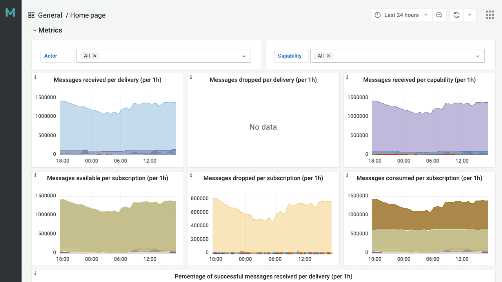Click the Home page breadcrumb

click(88, 15)
